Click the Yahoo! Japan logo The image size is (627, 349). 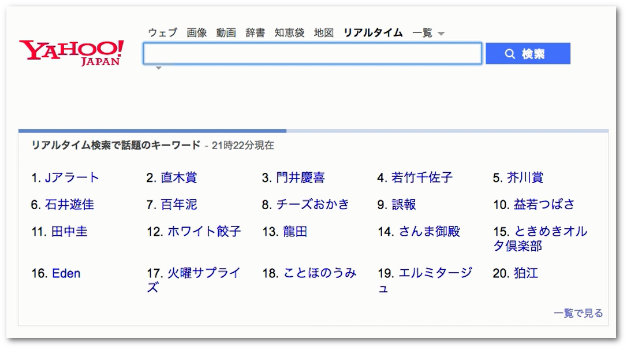[x=72, y=53]
